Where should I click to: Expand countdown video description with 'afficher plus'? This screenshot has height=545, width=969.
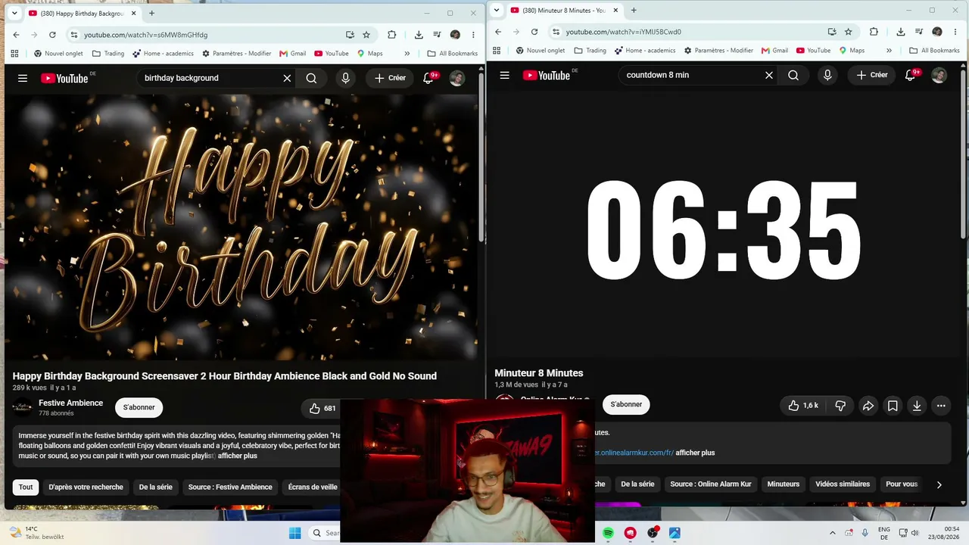(x=695, y=453)
